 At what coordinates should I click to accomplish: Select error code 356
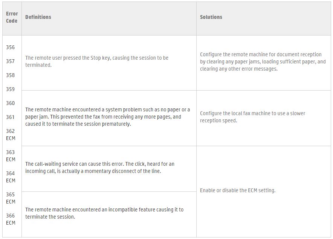[x=11, y=47]
